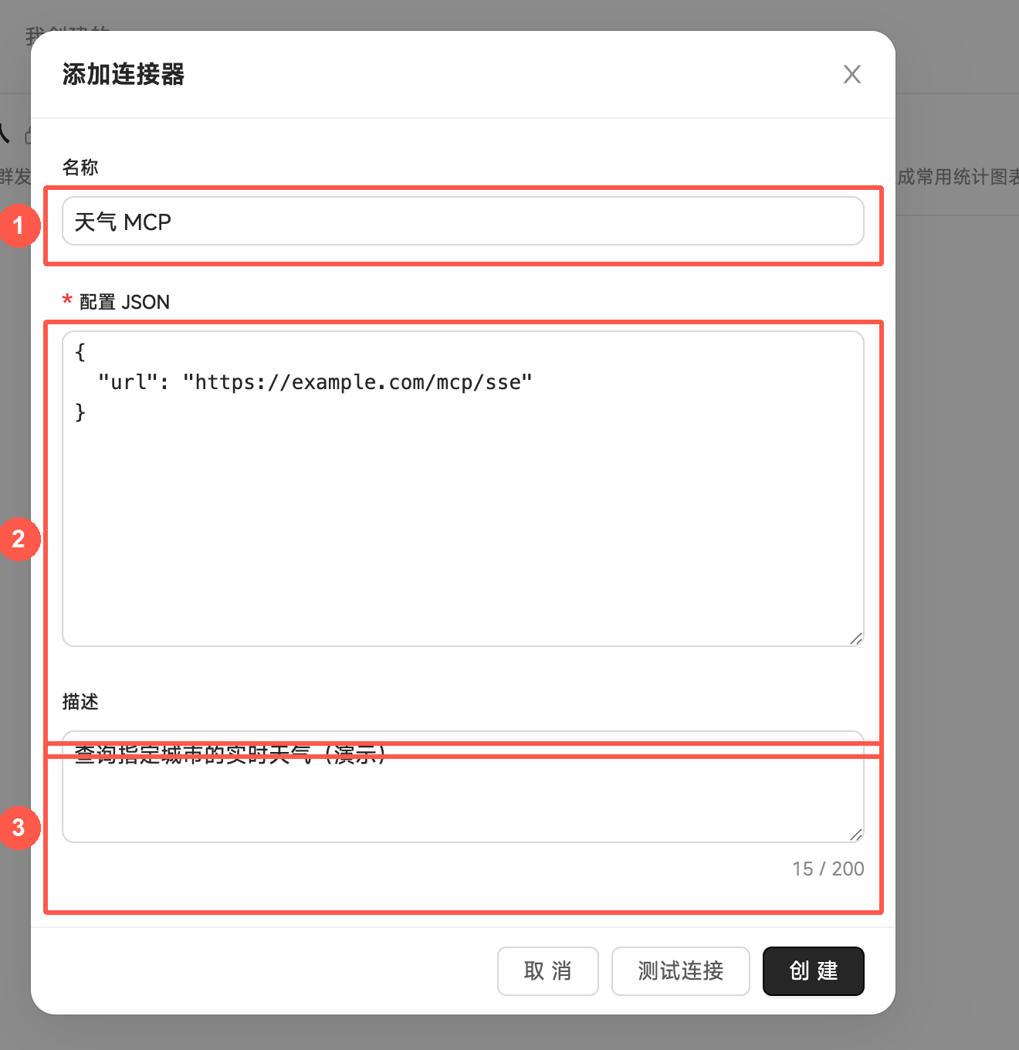Click the 描述 field label
The height and width of the screenshot is (1050, 1019).
80,702
